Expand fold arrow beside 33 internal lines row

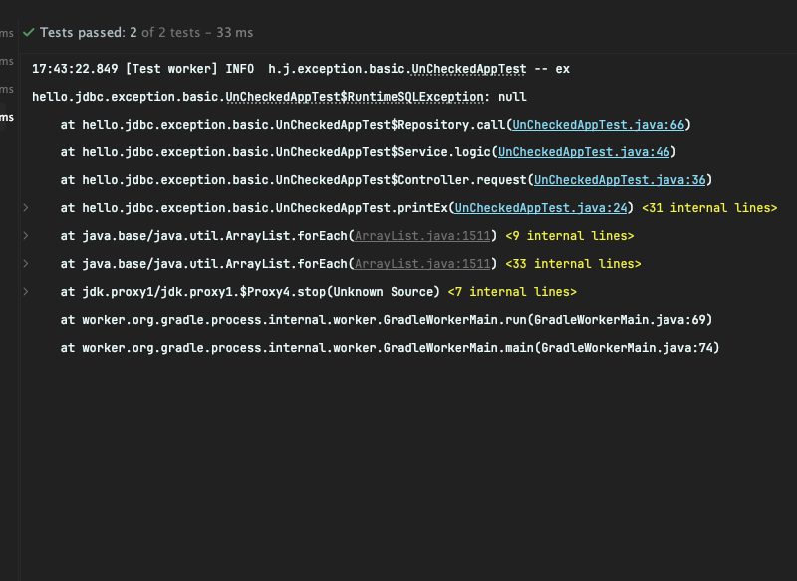[26, 264]
